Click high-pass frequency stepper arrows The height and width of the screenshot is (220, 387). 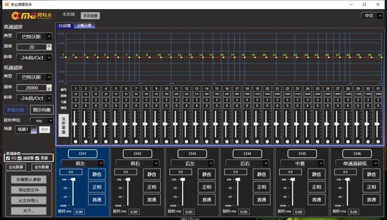(49, 47)
